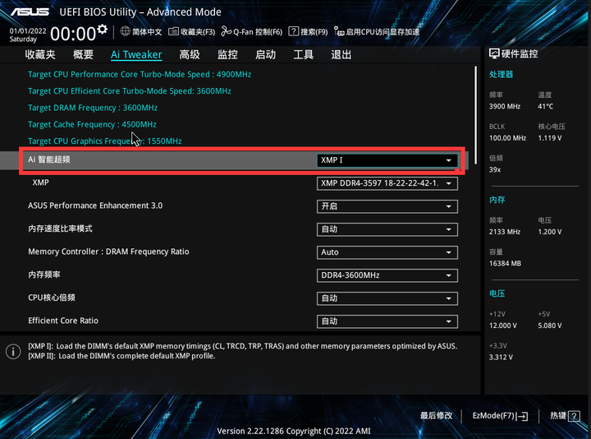
Task: Click the info circle icon
Action: [x=13, y=351]
